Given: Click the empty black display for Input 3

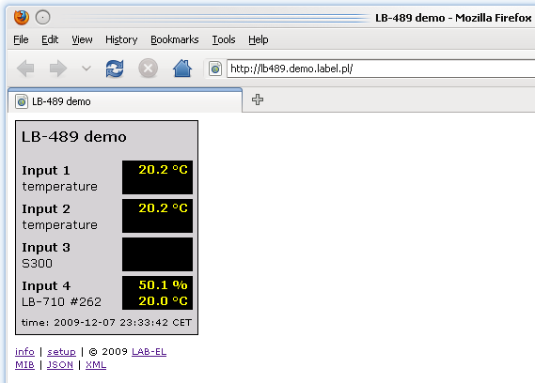Looking at the screenshot, I should point(157,254).
